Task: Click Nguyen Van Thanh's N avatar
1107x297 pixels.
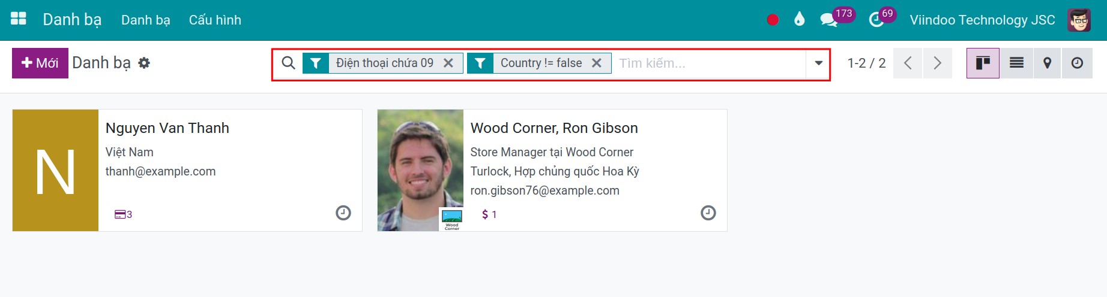Action: coord(55,170)
